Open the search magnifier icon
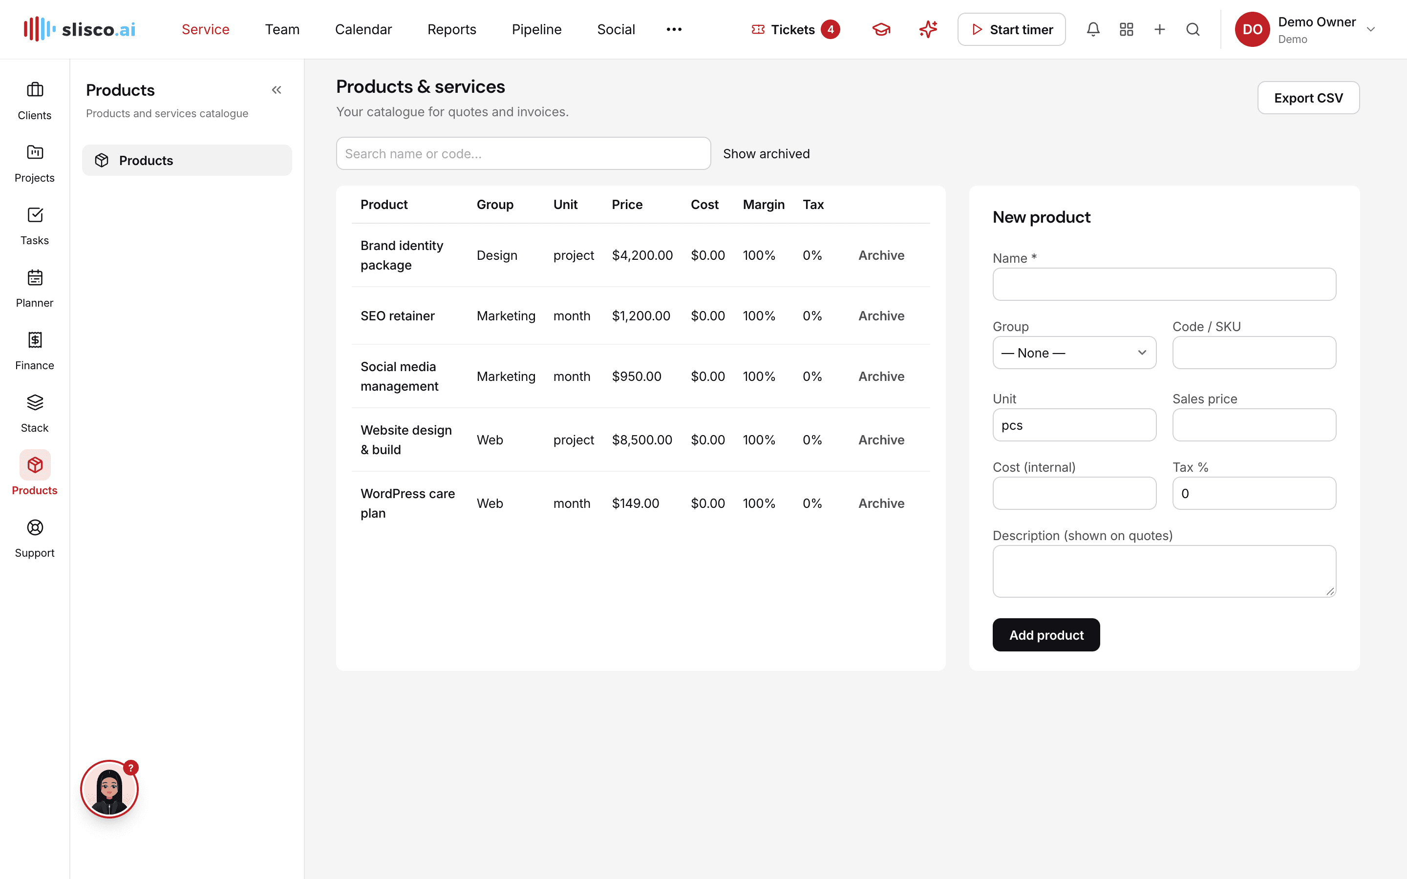The image size is (1407, 879). pyautogui.click(x=1193, y=29)
